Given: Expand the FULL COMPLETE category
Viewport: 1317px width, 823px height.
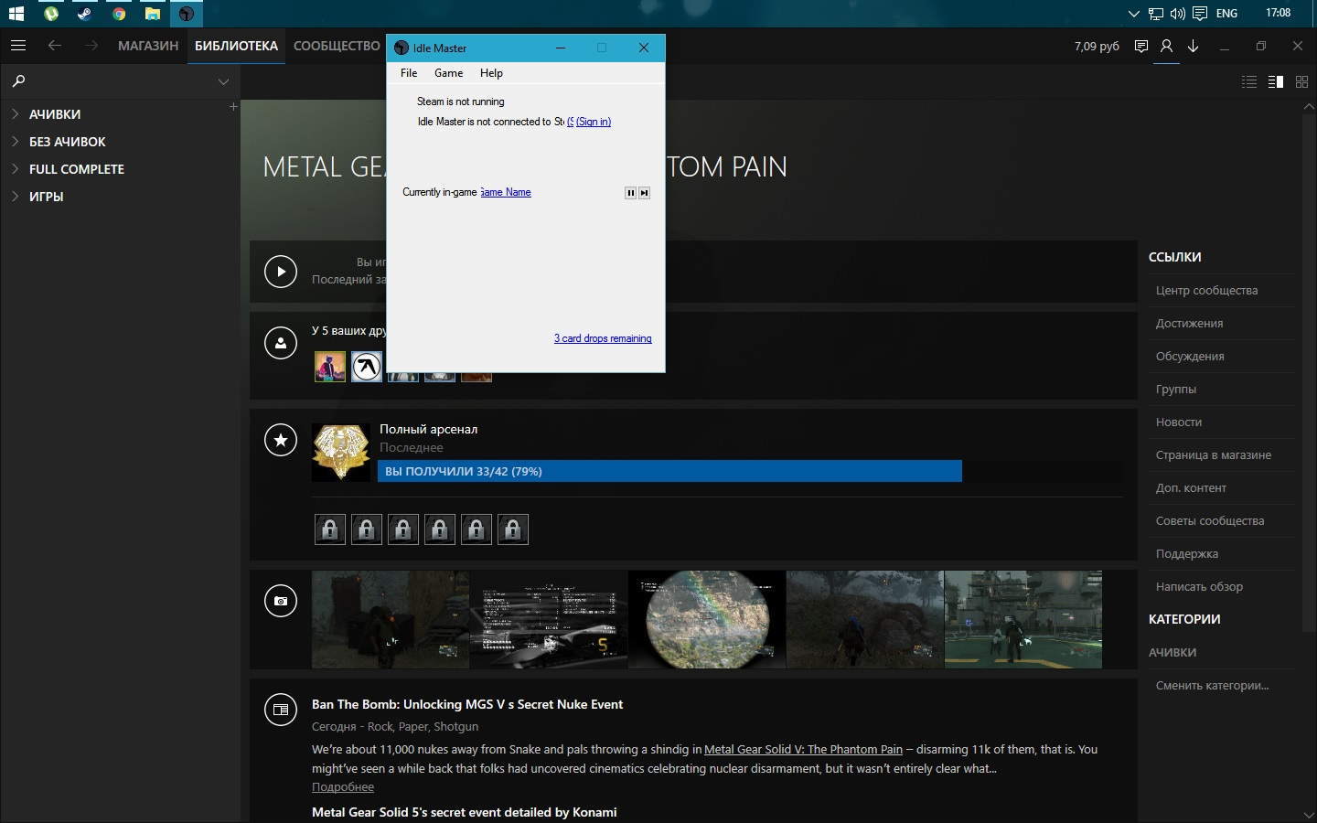Looking at the screenshot, I should [x=16, y=169].
